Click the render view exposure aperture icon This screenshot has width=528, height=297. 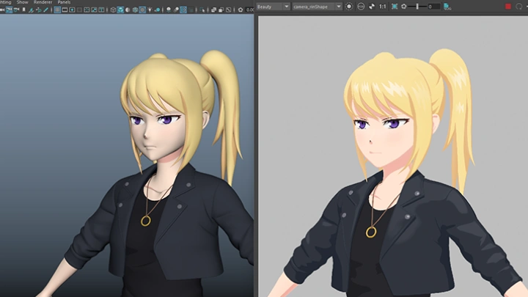click(x=404, y=7)
